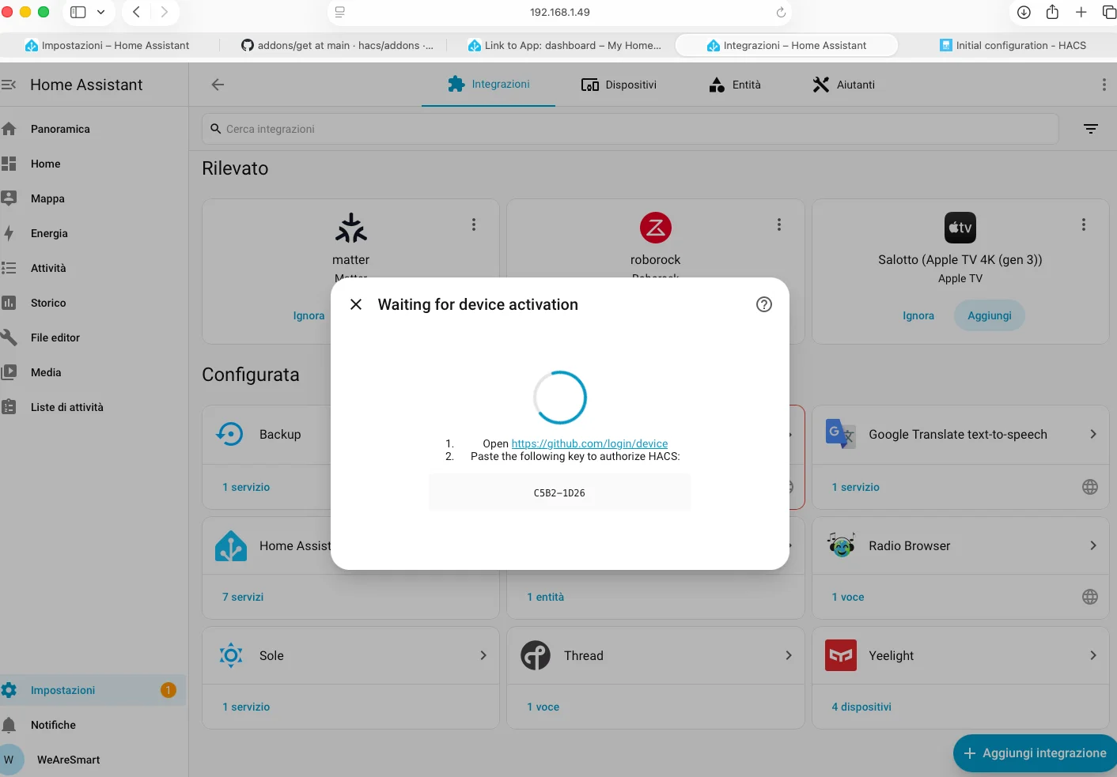Open Home in the sidebar
This screenshot has height=777, width=1117.
93,164
